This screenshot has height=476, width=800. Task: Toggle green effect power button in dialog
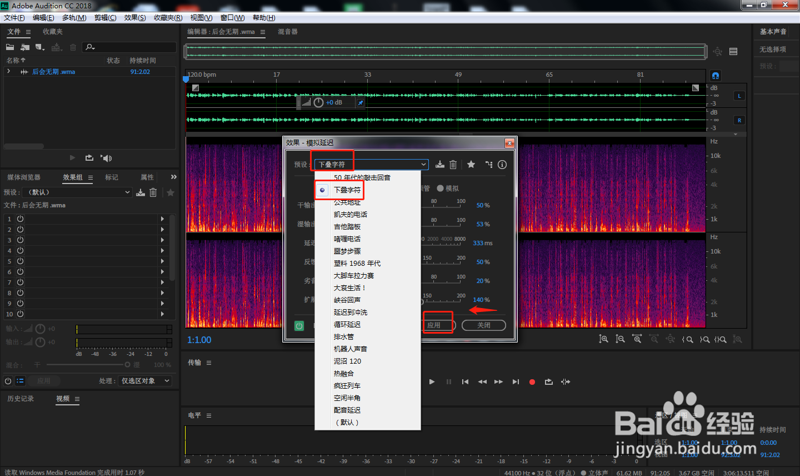[299, 326]
